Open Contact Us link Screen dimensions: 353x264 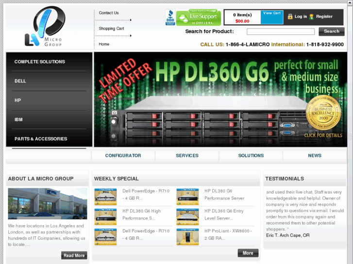click(109, 13)
